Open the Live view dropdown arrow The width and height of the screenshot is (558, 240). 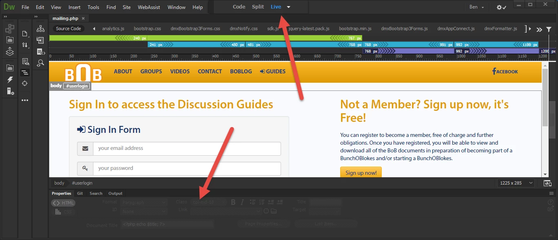[x=289, y=7]
